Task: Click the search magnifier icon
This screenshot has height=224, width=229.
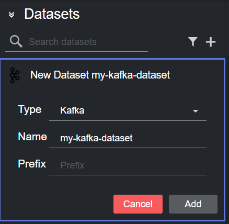Action: pos(16,41)
